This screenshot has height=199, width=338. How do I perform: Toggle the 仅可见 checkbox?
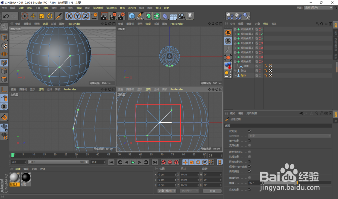[250, 131]
